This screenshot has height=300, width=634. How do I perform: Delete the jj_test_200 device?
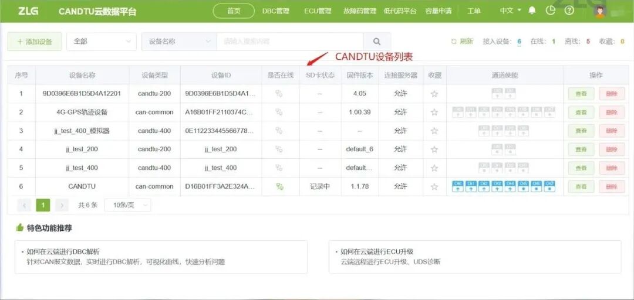pyautogui.click(x=612, y=149)
